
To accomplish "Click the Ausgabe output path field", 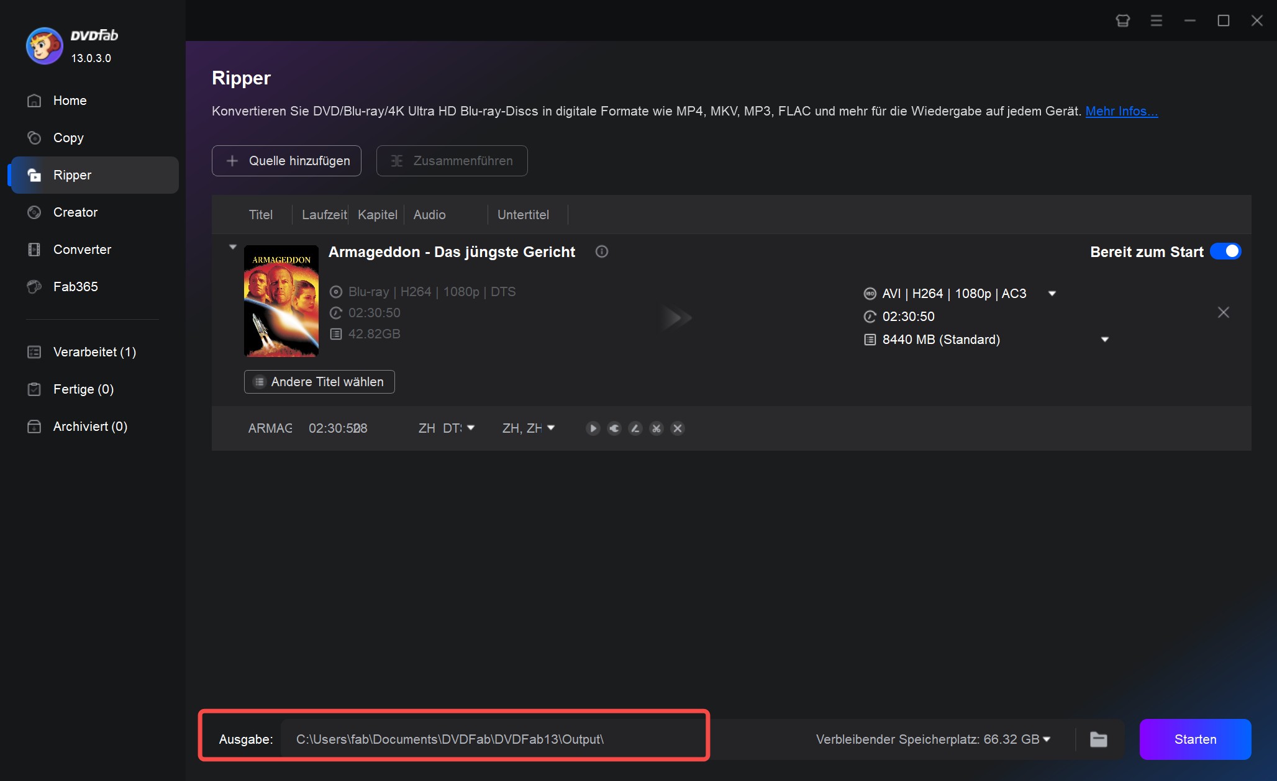I will pos(494,739).
